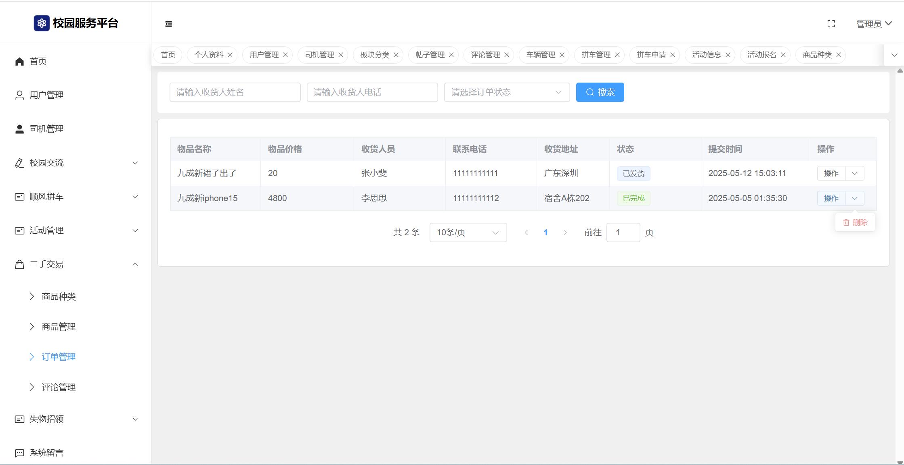The width and height of the screenshot is (904, 465).
Task: Click the pencil icon for 校园交流
Action: click(19, 163)
